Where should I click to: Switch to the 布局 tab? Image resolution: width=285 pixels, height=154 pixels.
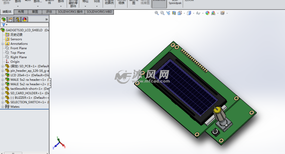tap(21, 12)
